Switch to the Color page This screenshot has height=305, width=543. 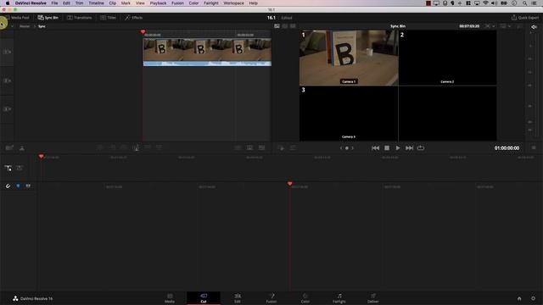(x=305, y=298)
